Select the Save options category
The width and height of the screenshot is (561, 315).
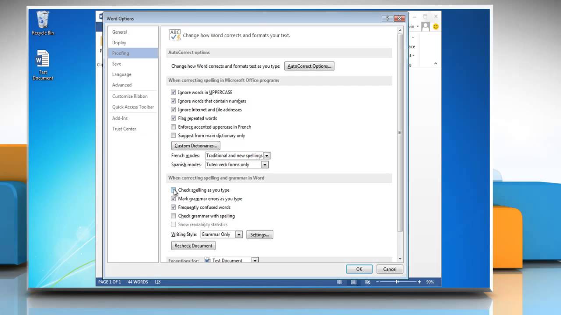(x=133, y=64)
